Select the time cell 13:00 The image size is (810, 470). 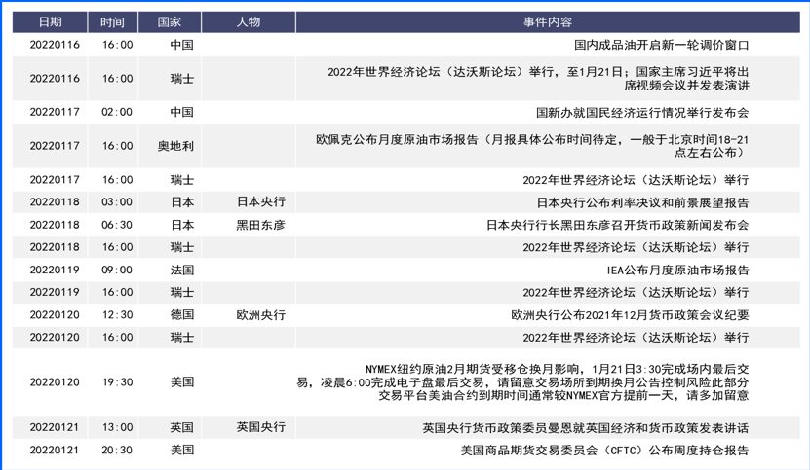117,427
